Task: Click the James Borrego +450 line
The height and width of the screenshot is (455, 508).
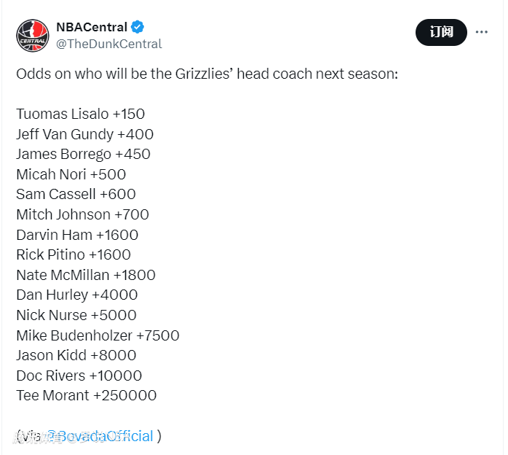Action: pyautogui.click(x=83, y=155)
